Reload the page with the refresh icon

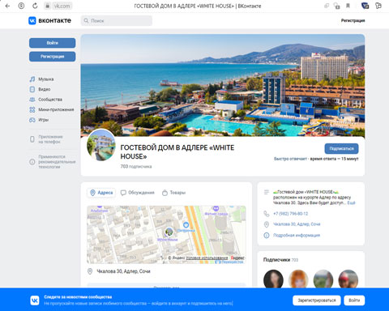(x=35, y=6)
